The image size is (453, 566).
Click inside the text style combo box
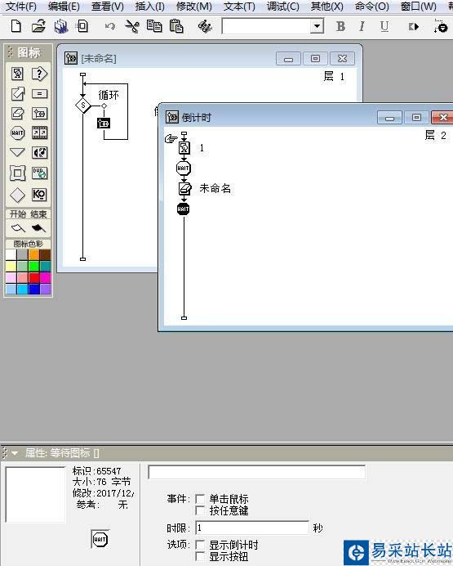(266, 26)
